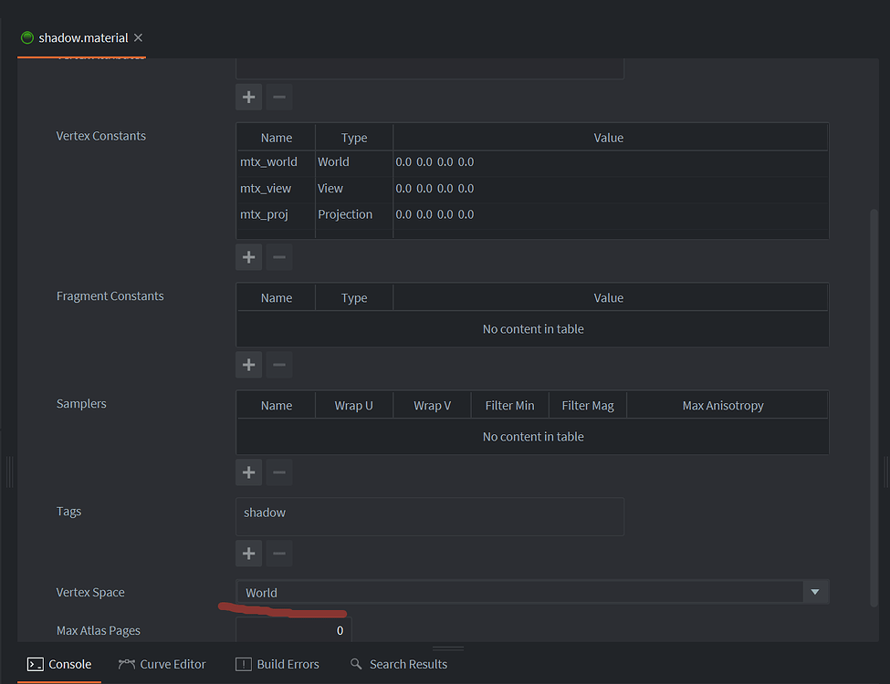
Task: Add a new Sampler with plus button
Action: [248, 472]
